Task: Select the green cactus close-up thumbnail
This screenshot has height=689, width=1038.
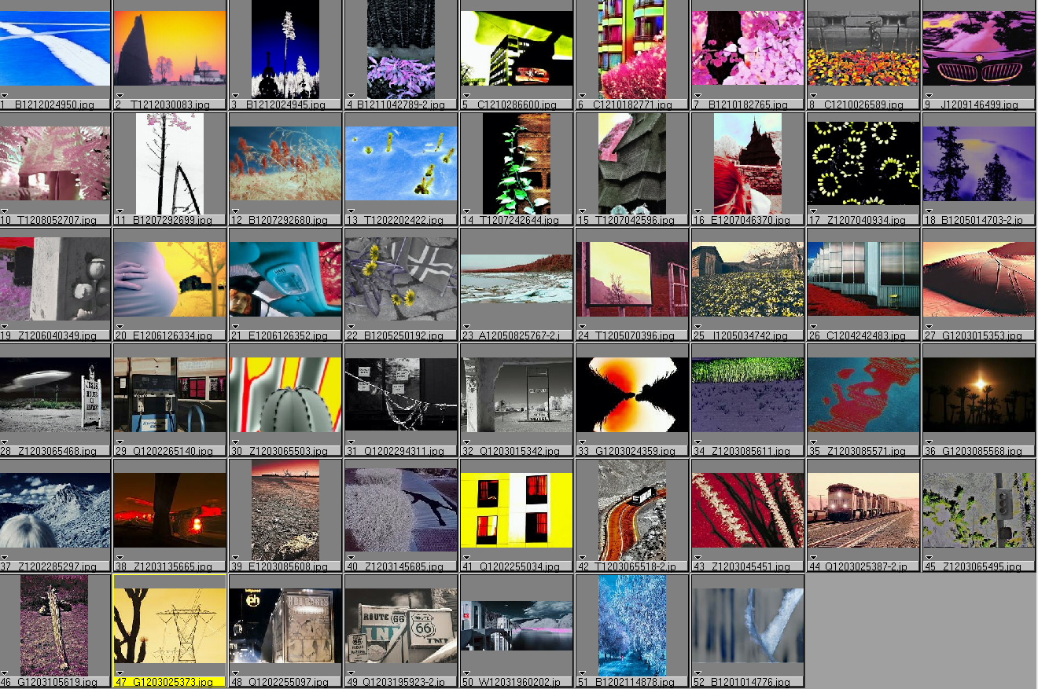Action: tap(285, 394)
